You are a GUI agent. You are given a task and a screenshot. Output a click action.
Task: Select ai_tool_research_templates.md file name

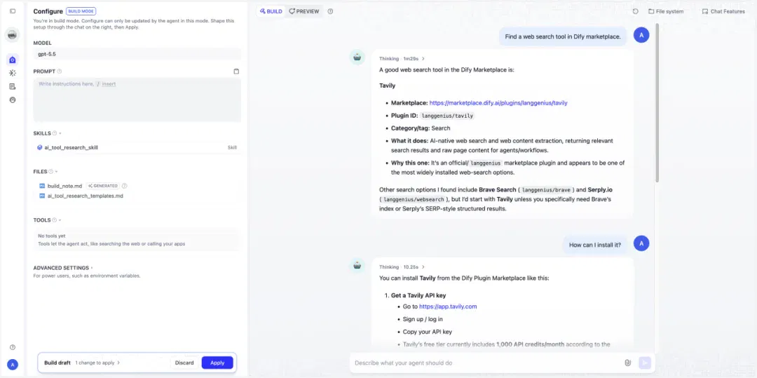click(85, 196)
